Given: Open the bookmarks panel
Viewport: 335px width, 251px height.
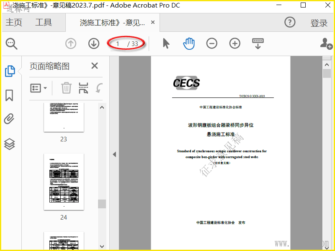Looking at the screenshot, I should [x=9, y=95].
